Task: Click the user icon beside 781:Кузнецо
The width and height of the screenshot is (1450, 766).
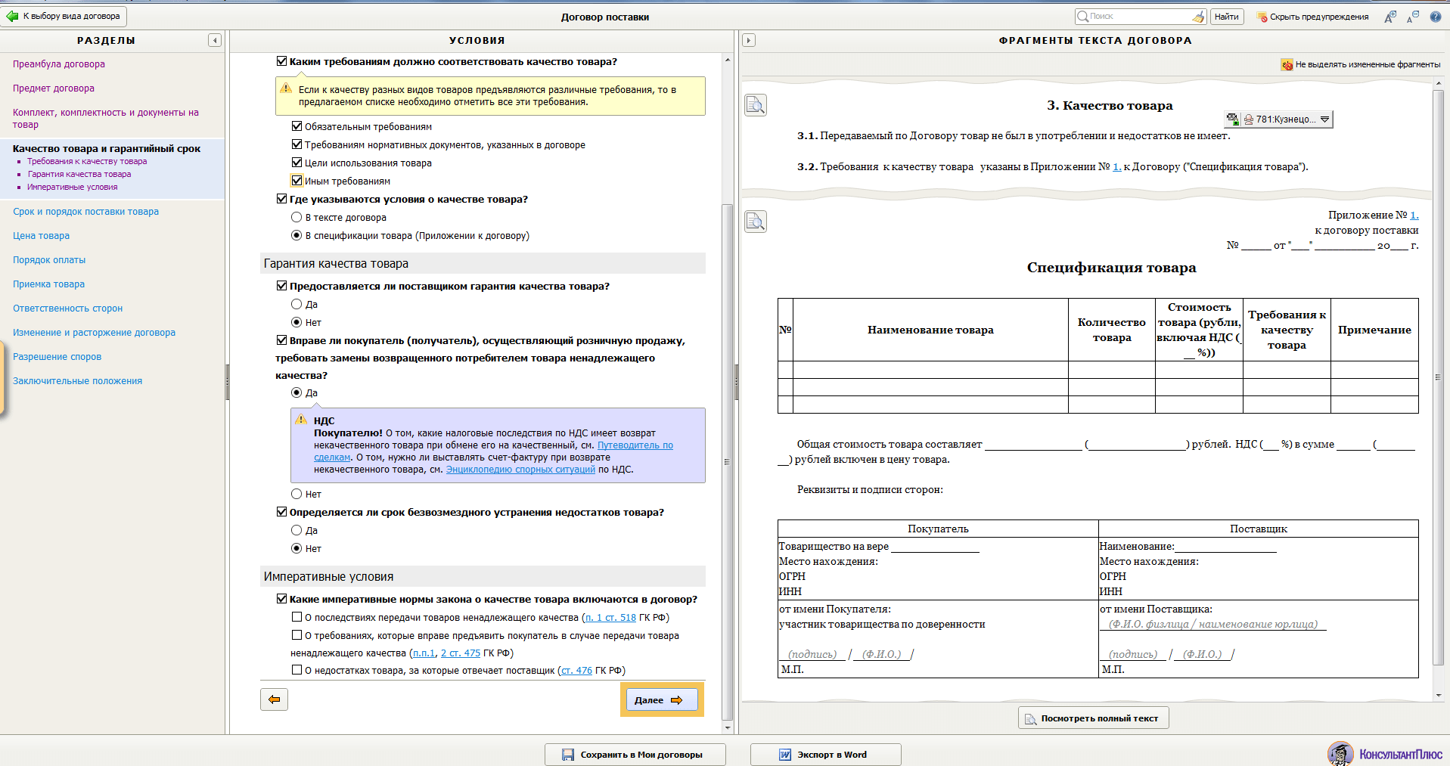Action: click(1249, 119)
